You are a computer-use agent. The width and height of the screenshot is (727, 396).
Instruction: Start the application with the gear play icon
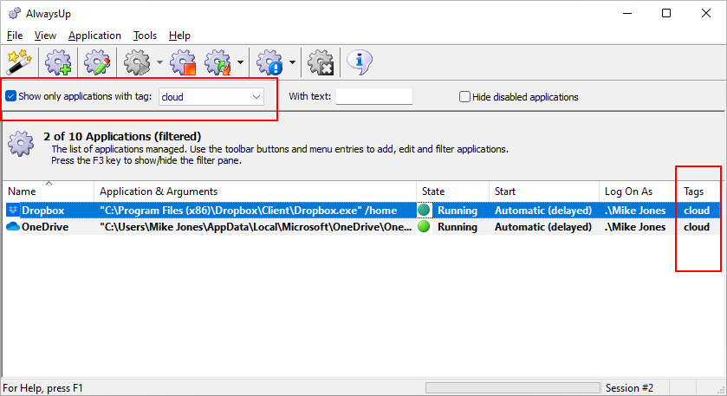tap(137, 62)
